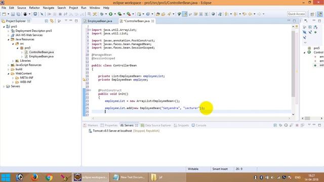The image size is (324, 182).
Task: Click the Open Type icon in toolbar
Action: coord(158,14)
